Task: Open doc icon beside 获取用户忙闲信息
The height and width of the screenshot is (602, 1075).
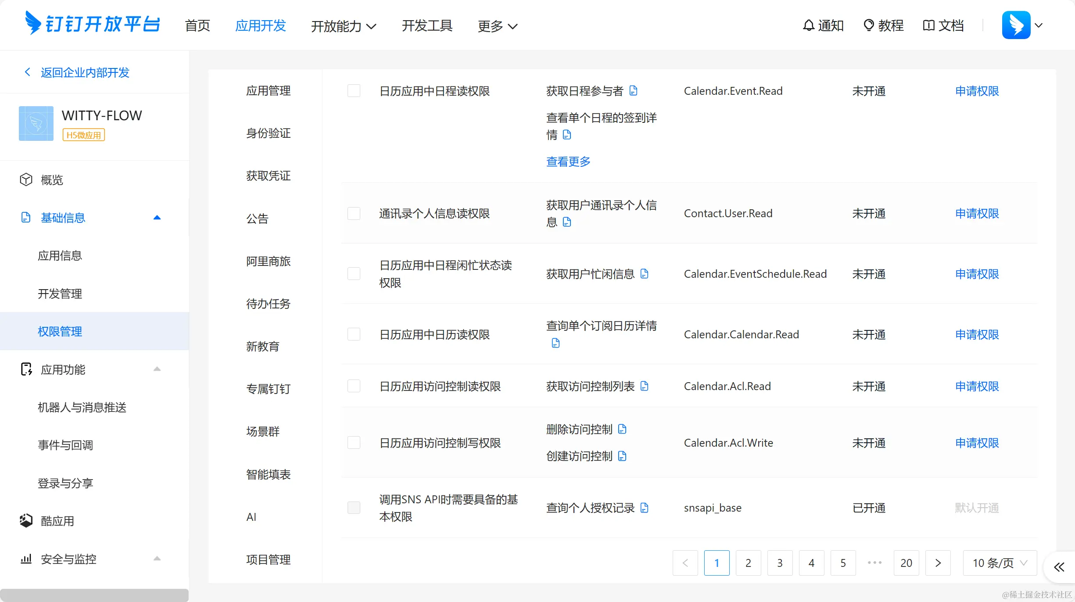Action: pos(644,274)
